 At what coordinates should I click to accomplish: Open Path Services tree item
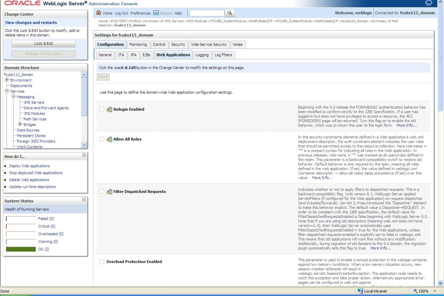click(x=35, y=119)
